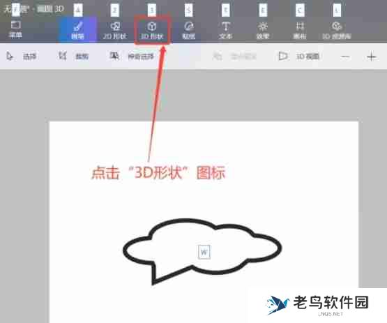Image resolution: width=387 pixels, height=323 pixels.
Task: Open the 菜单 (Menu) button
Action: tap(15, 29)
